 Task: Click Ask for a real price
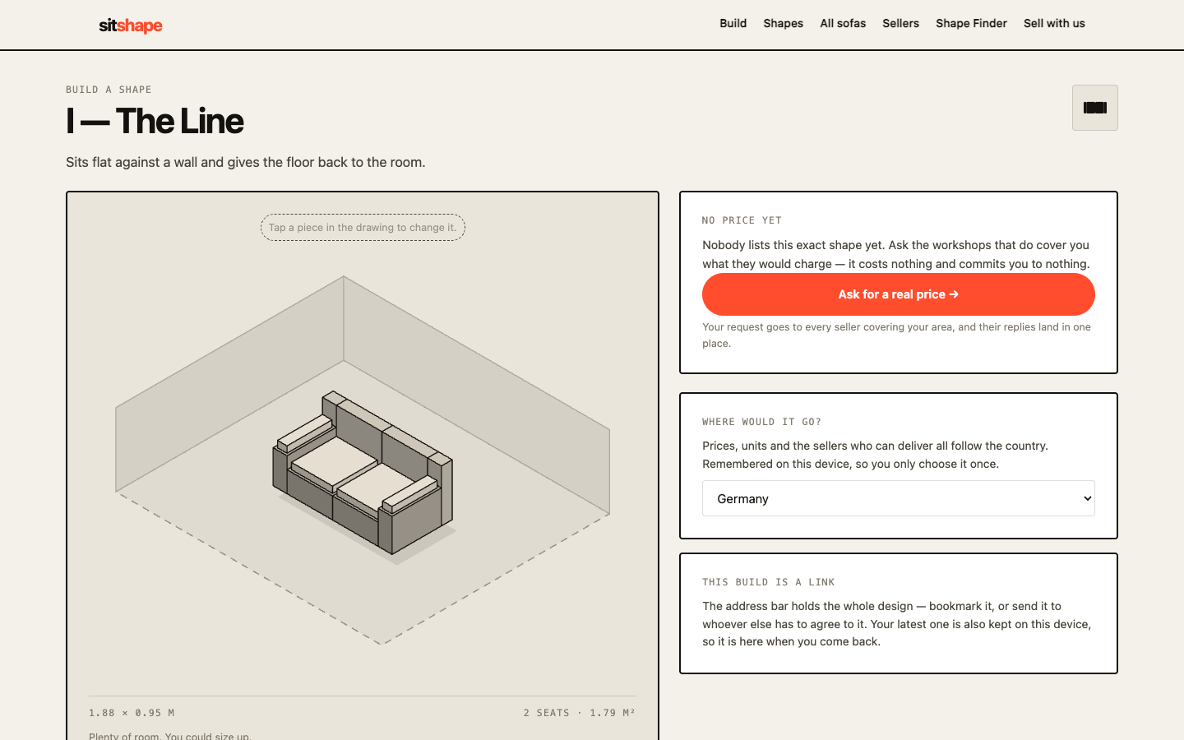click(899, 294)
